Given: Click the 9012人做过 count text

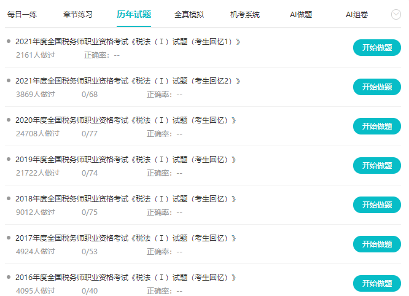Looking at the screenshot, I should 36,212.
